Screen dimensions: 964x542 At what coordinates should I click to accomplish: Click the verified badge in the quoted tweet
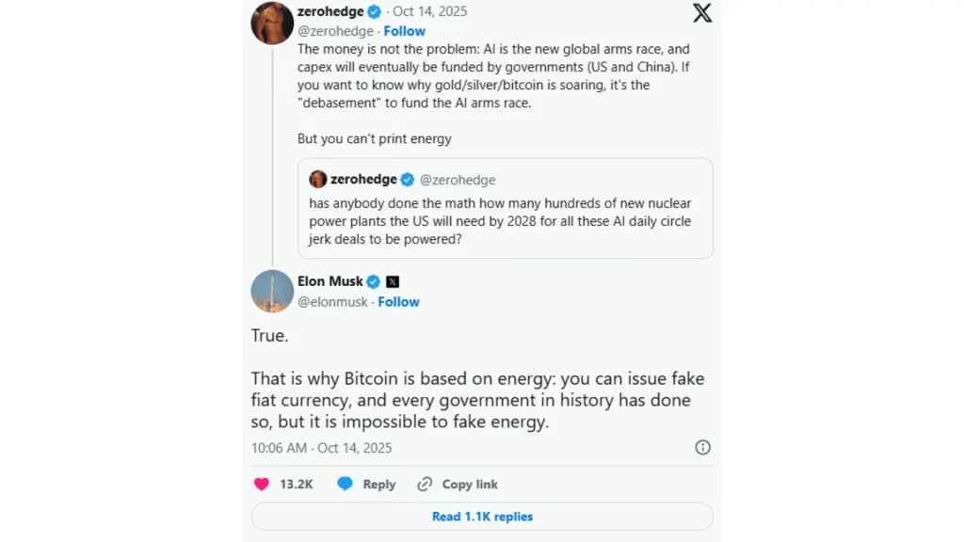[x=408, y=180]
